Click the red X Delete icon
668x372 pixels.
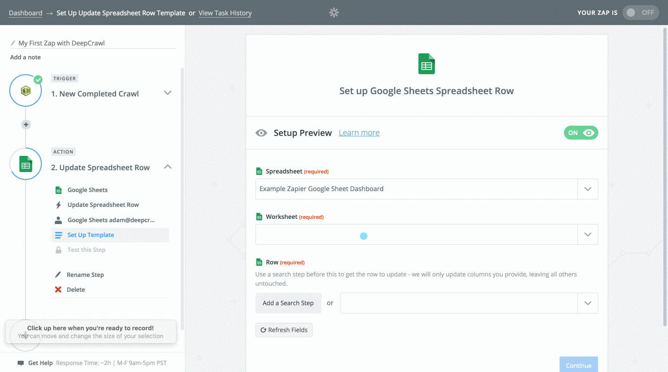pos(58,289)
